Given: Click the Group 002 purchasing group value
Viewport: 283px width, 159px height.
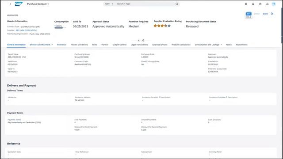Looking at the screenshot, I should click(81, 57).
